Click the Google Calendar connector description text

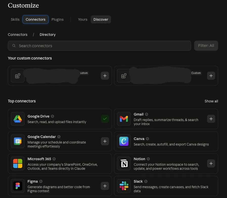tap(57, 144)
